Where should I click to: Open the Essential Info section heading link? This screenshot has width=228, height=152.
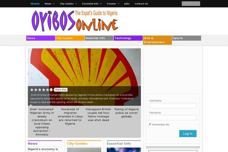point(119,144)
